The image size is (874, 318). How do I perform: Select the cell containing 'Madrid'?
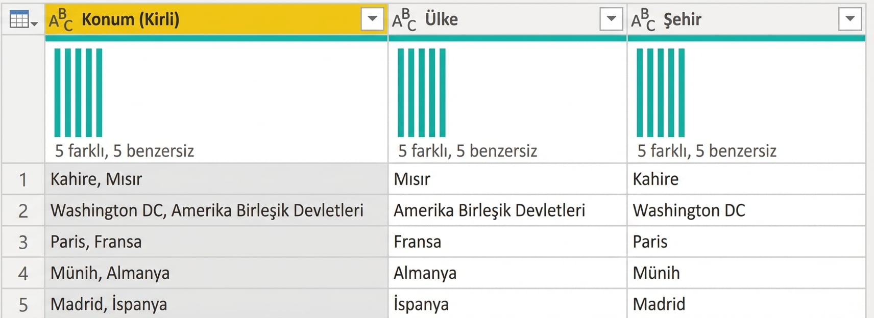pos(658,304)
